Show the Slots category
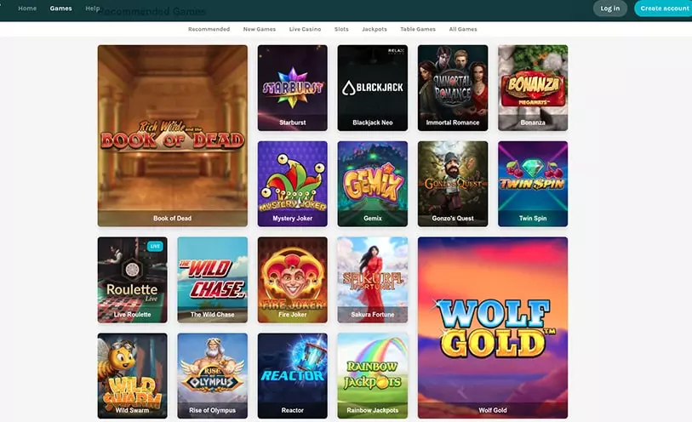The image size is (692, 422). [x=341, y=29]
